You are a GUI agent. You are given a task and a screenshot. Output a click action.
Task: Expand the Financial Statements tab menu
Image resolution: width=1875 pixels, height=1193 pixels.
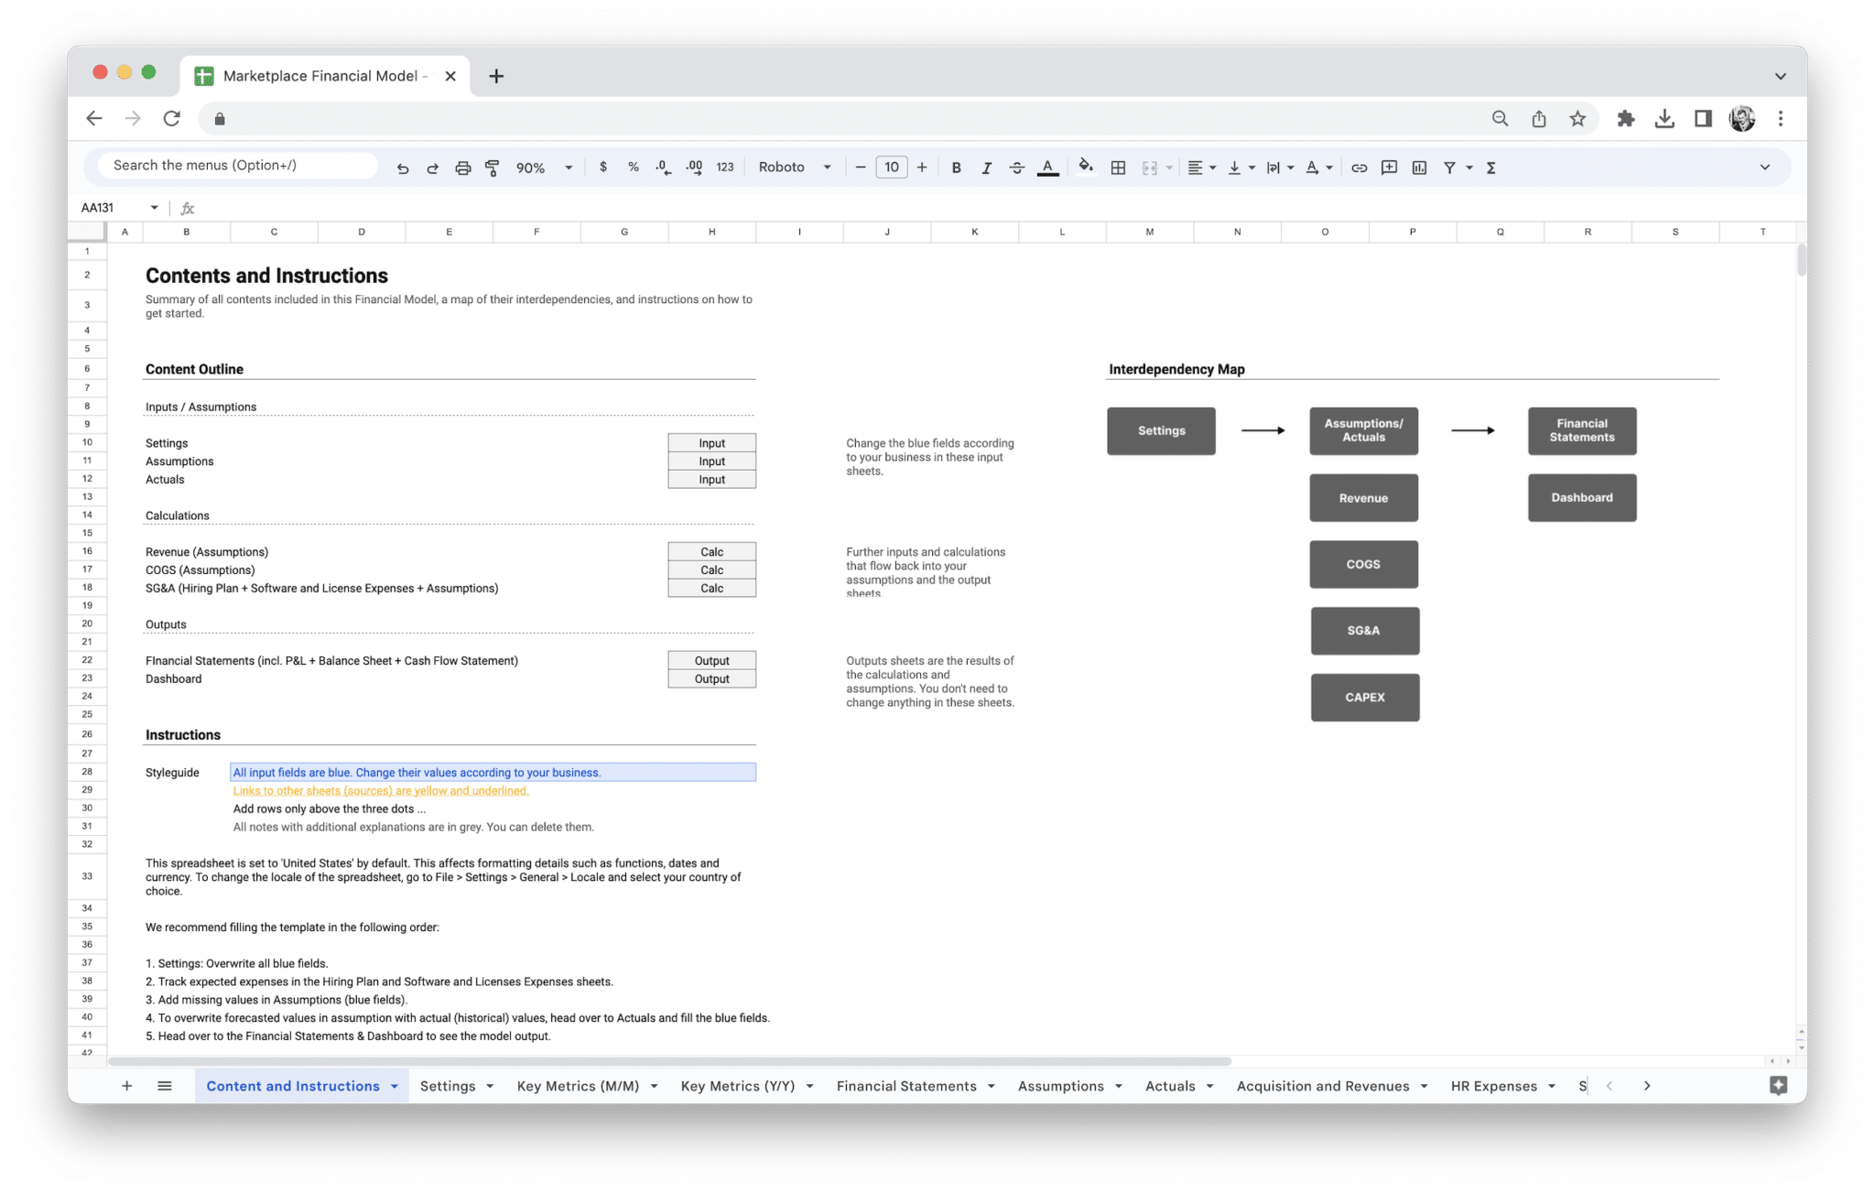click(993, 1085)
